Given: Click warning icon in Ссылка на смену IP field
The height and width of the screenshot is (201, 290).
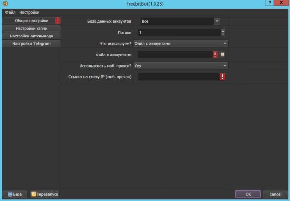Looking at the screenshot, I should point(222,77).
